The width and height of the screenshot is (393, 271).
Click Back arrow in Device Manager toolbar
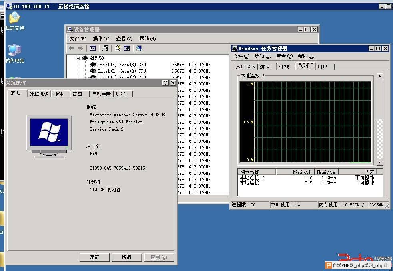coord(72,48)
